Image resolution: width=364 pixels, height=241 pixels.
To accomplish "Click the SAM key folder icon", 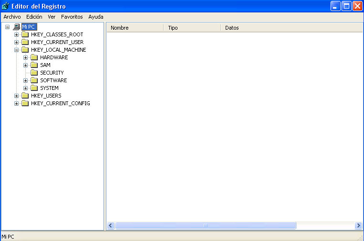I will (x=34, y=65).
